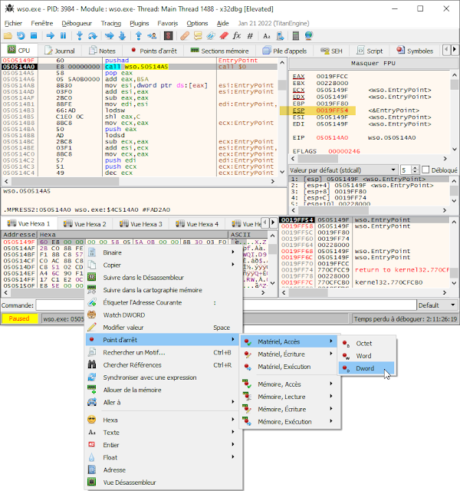Switch to the Sections mémoire tab

(219, 51)
